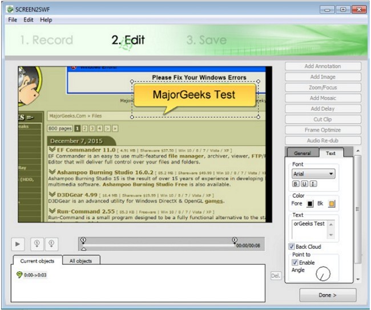Open the Arial font dropdown

tap(313, 174)
